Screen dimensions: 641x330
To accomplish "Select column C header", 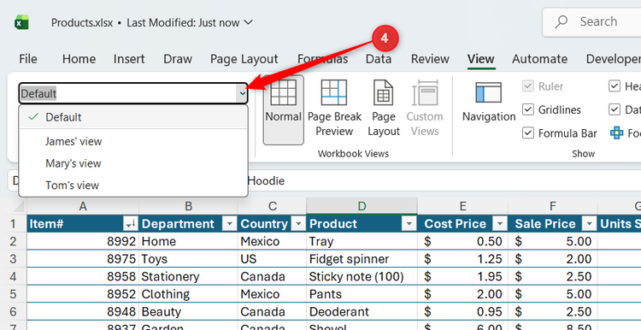I will click(x=273, y=206).
